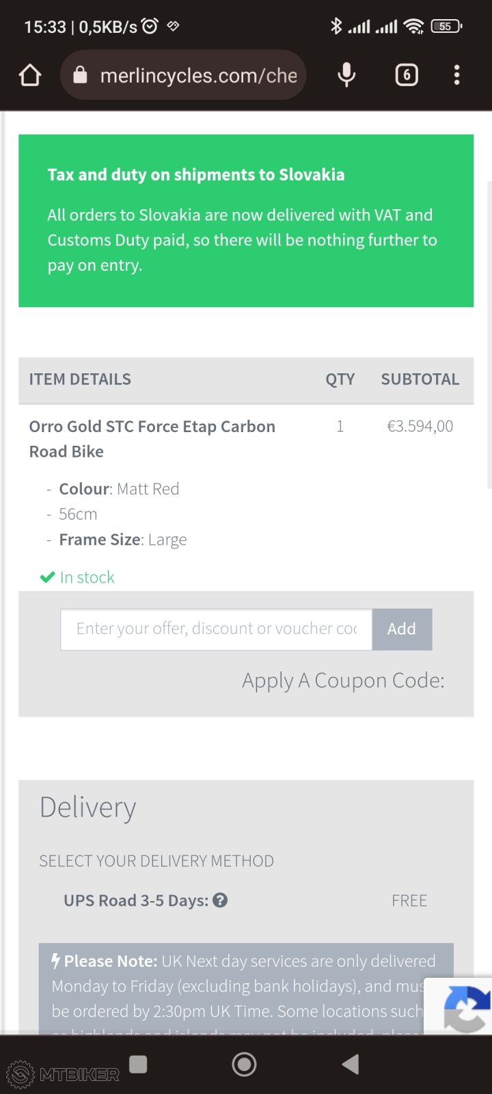
Task: Tap the Slovakia tax and duty notice
Action: [246, 220]
